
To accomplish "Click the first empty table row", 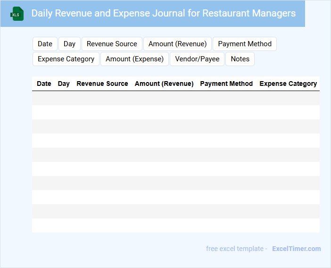I will pos(175,98).
